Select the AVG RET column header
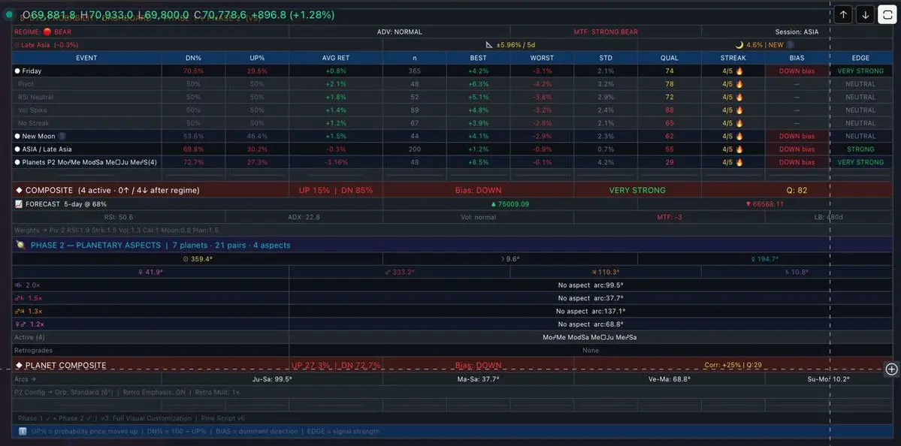 coord(336,58)
